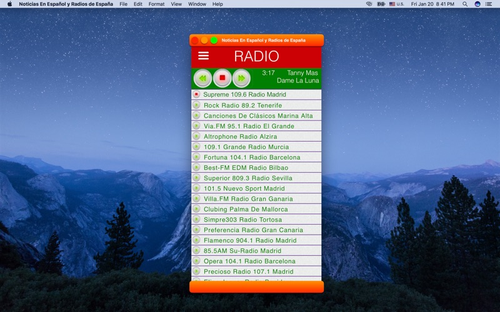Play icon for Superior 809.3 Radio Sevilla
Screen dimensions: 500x312
[x=196, y=178]
